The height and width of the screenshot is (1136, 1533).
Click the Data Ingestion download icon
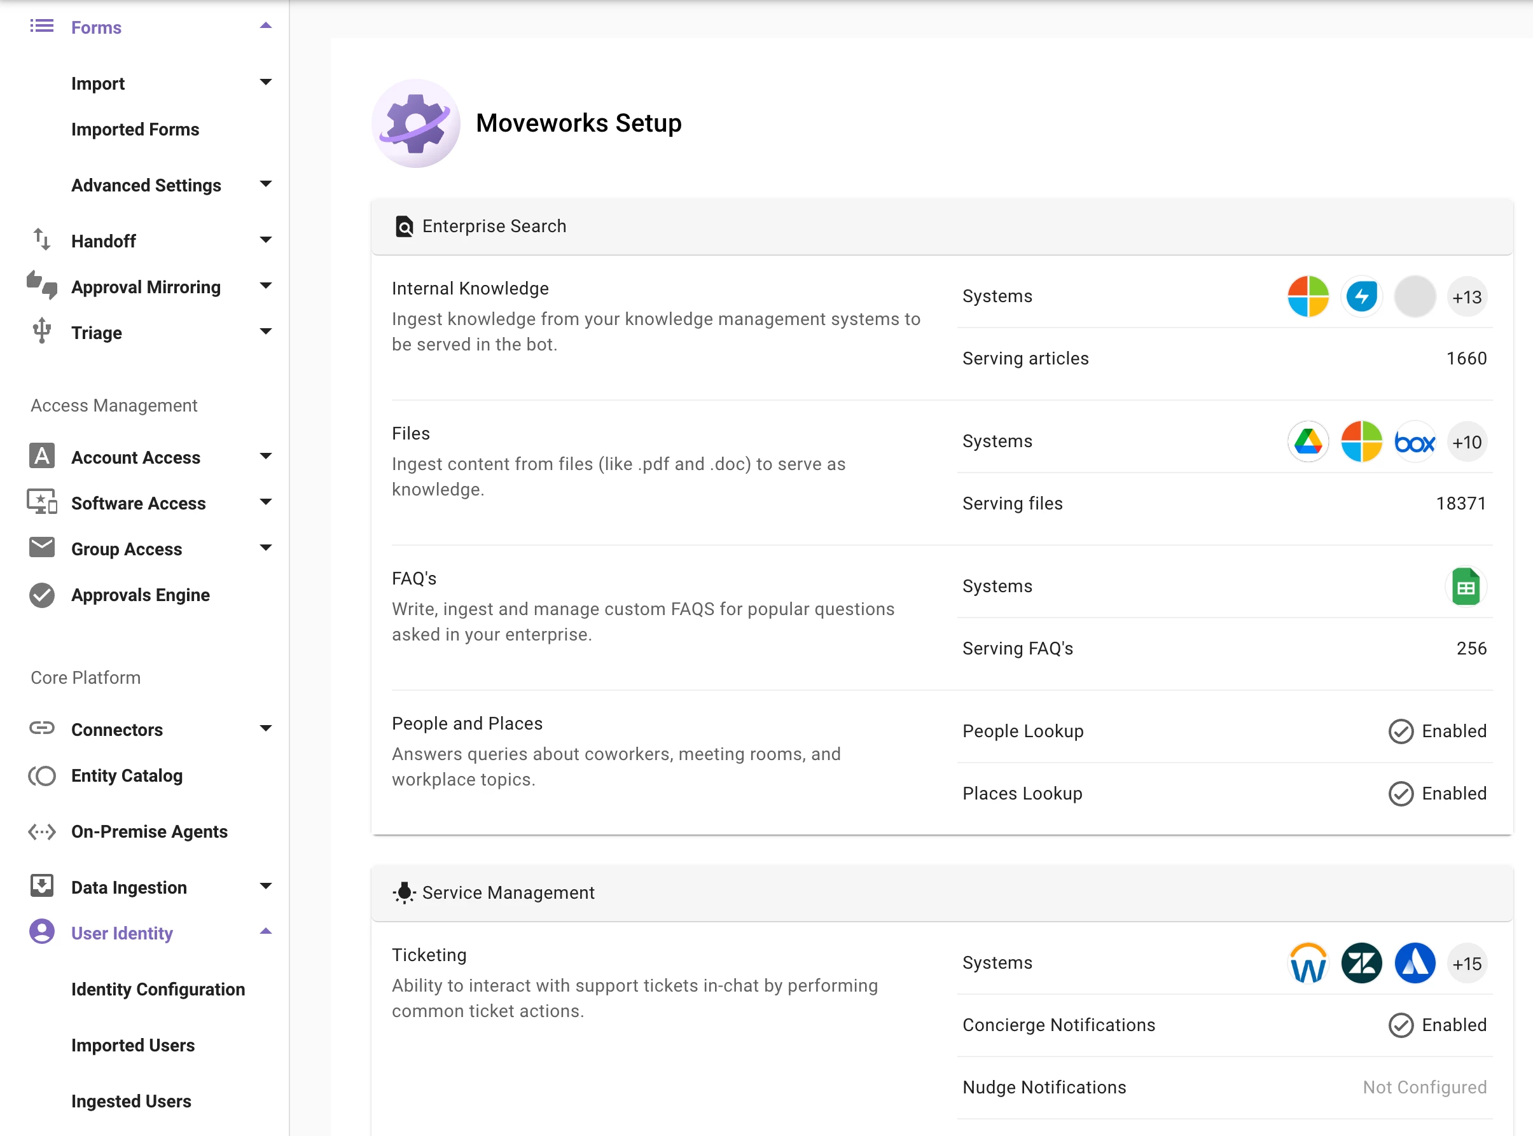(42, 887)
